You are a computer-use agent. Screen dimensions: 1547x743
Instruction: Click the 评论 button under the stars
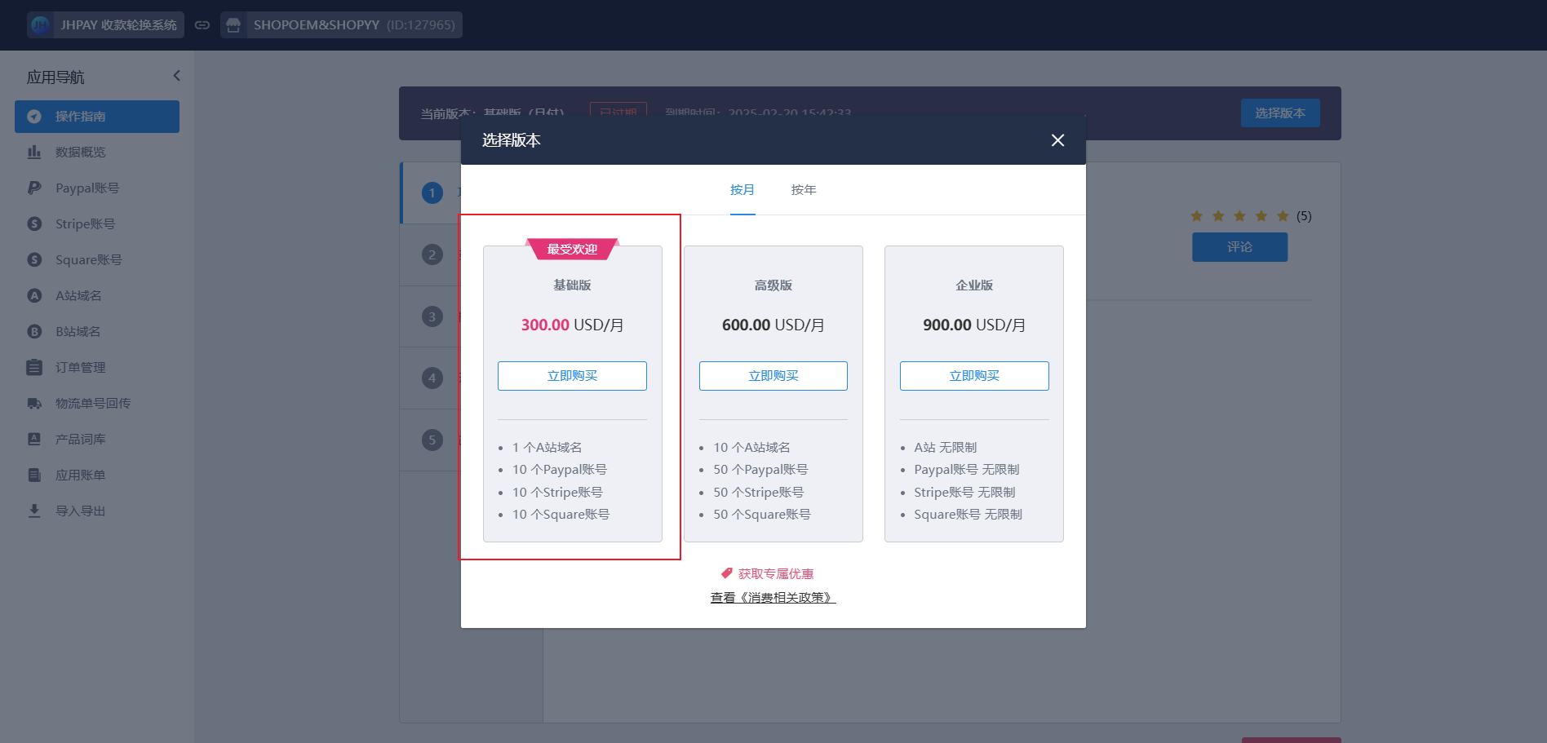click(1239, 247)
